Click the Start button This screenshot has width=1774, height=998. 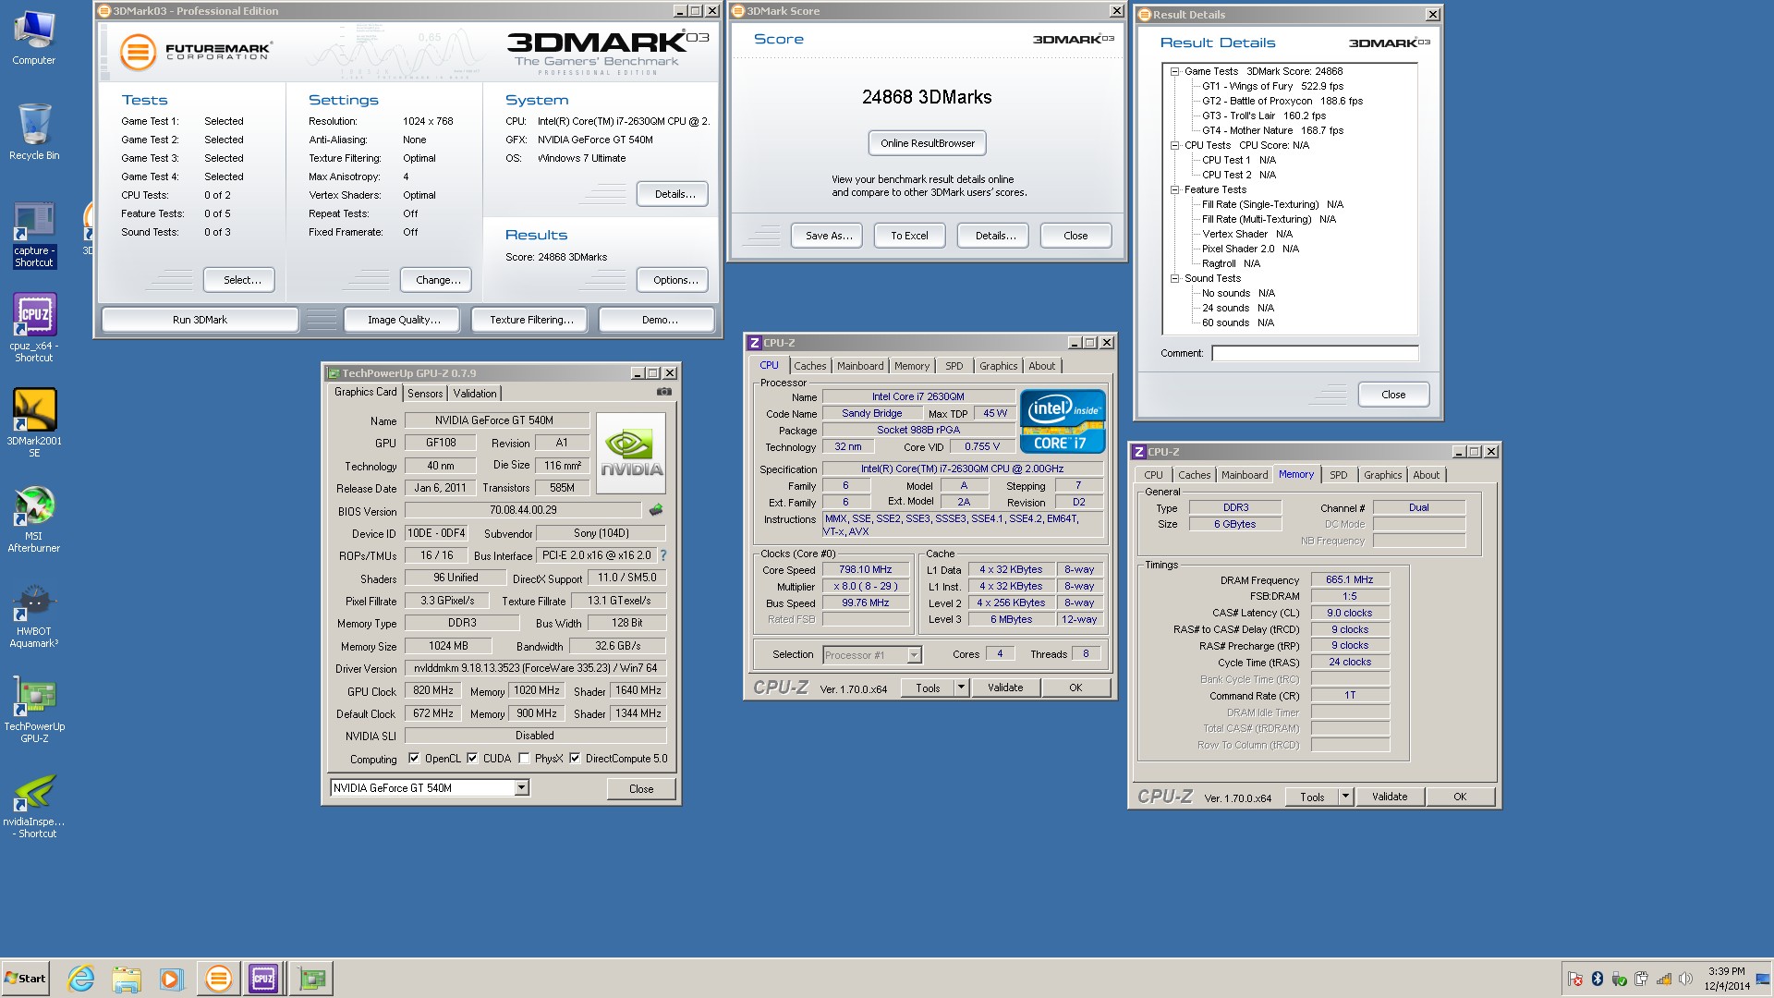[25, 979]
